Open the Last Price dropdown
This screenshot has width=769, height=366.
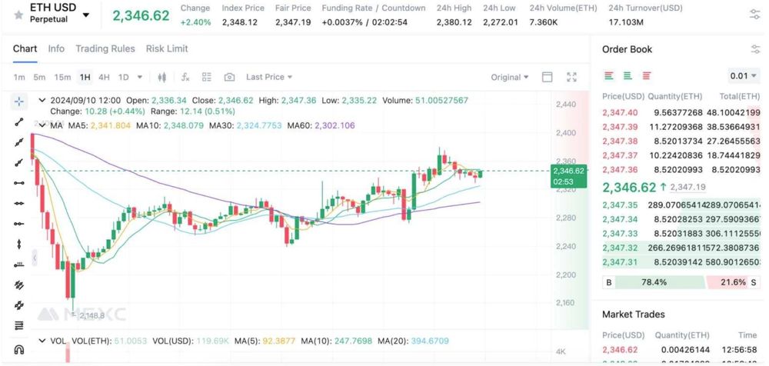click(269, 77)
